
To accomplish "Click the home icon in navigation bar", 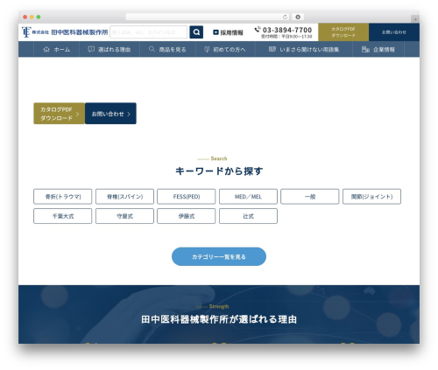I will [x=46, y=49].
